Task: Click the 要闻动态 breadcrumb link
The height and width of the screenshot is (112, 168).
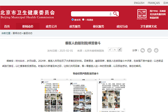Action: (17, 33)
